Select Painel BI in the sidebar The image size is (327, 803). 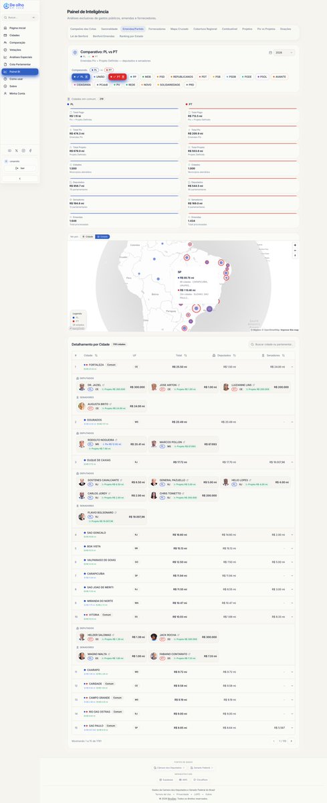19,72
